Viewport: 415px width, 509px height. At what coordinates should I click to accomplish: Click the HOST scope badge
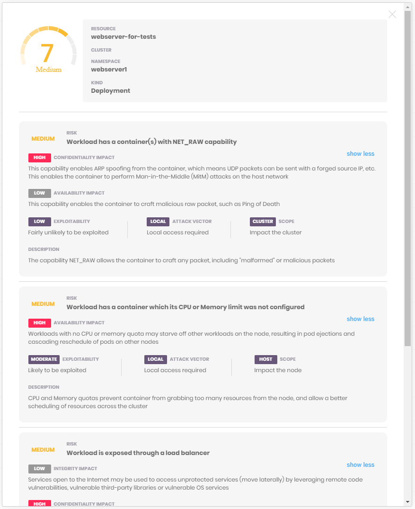point(266,359)
